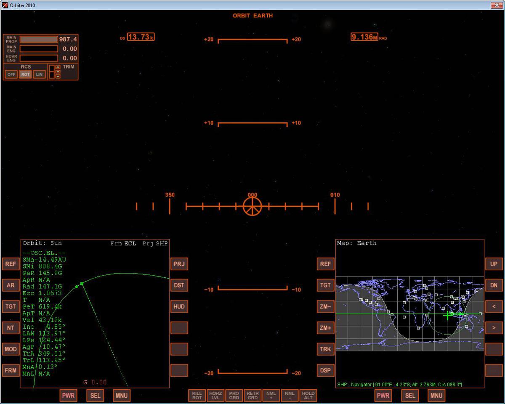Image resolution: width=505 pixels, height=404 pixels.
Task: Zoom in map with ZM+ button
Action: 325,327
